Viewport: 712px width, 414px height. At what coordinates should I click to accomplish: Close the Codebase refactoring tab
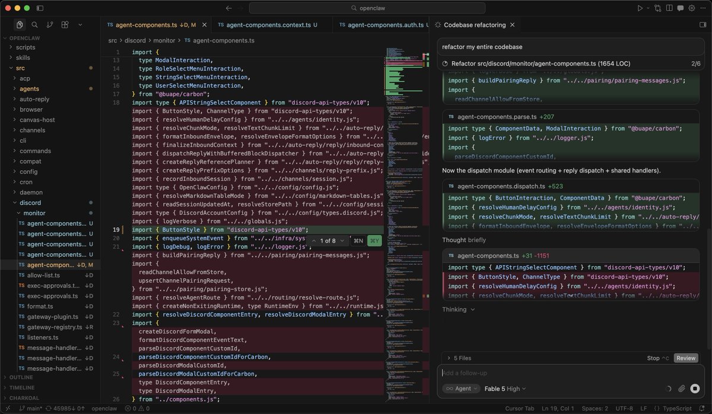click(513, 25)
